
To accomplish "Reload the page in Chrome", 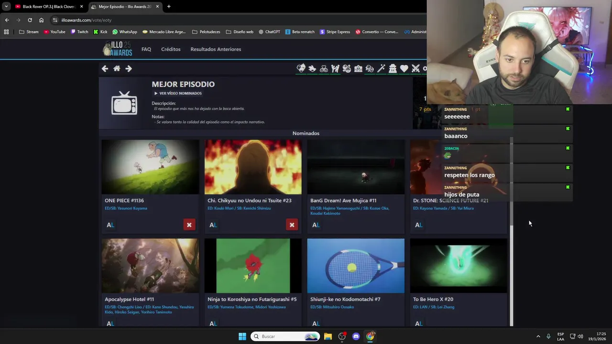I will tap(30, 20).
